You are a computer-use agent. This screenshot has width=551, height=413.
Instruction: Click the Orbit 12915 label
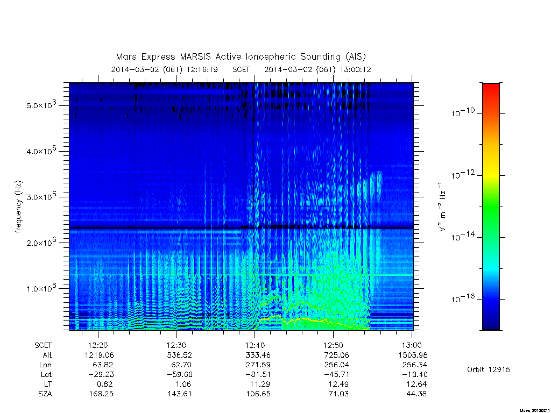489,369
